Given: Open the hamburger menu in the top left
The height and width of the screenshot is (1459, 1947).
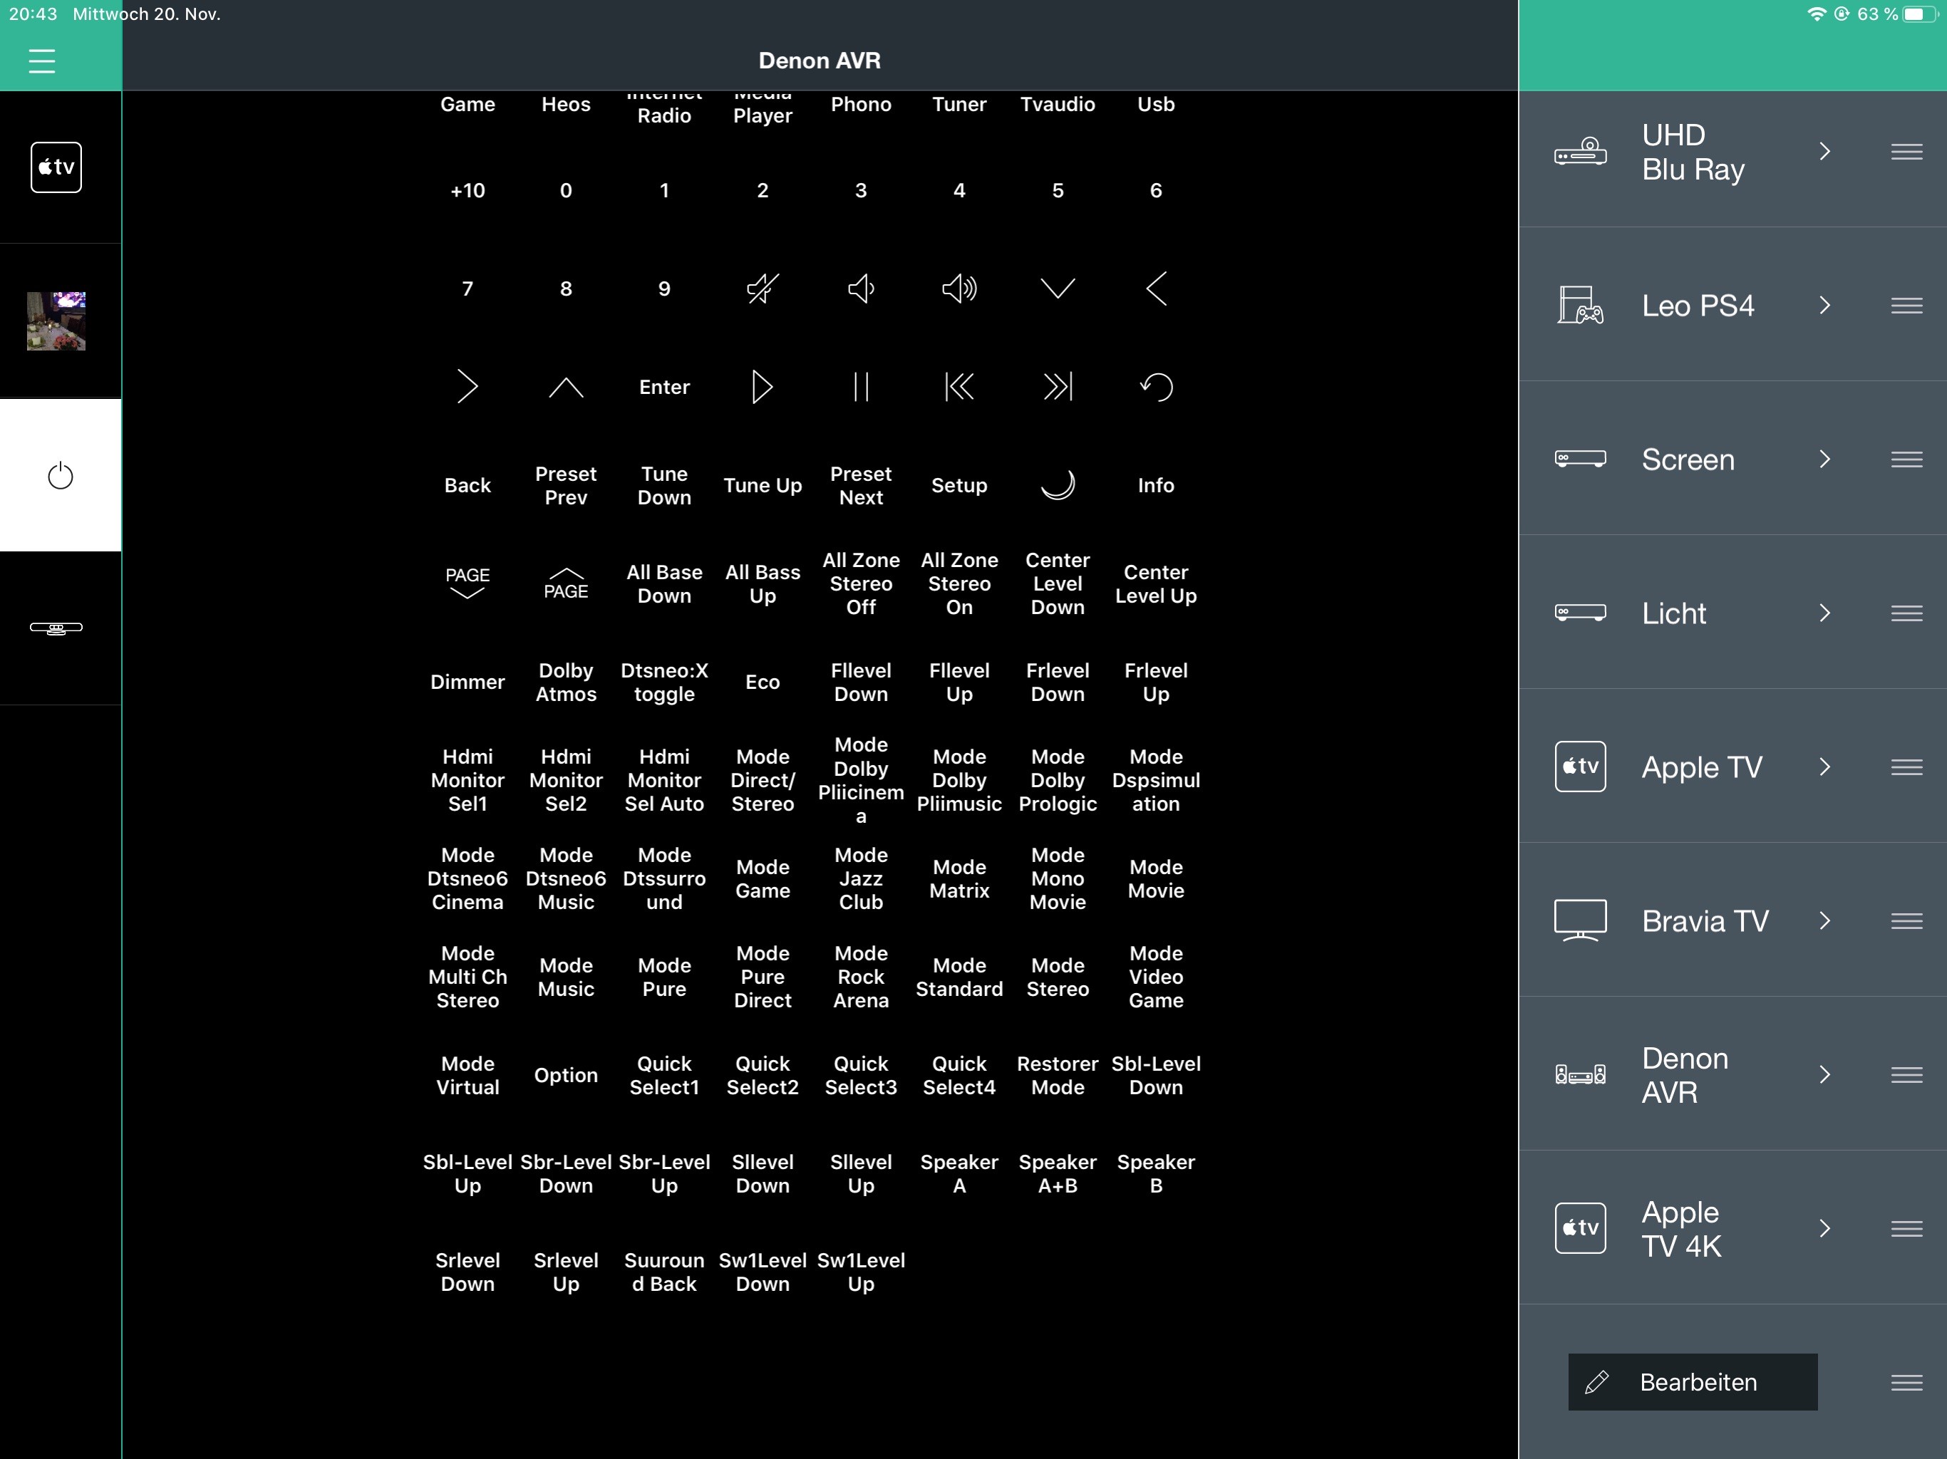Looking at the screenshot, I should click(41, 61).
